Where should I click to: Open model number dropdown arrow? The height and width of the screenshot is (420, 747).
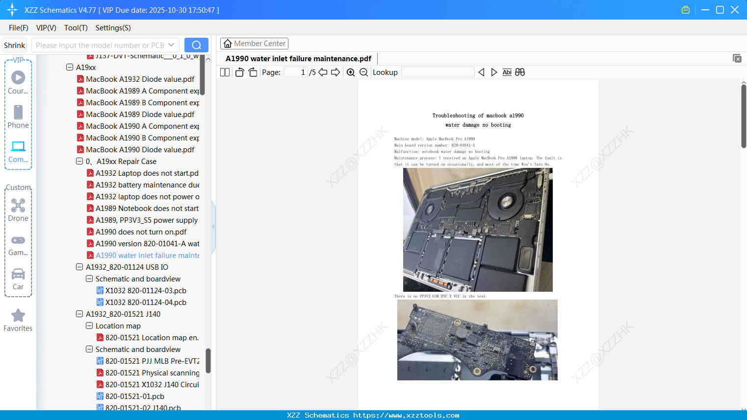171,45
